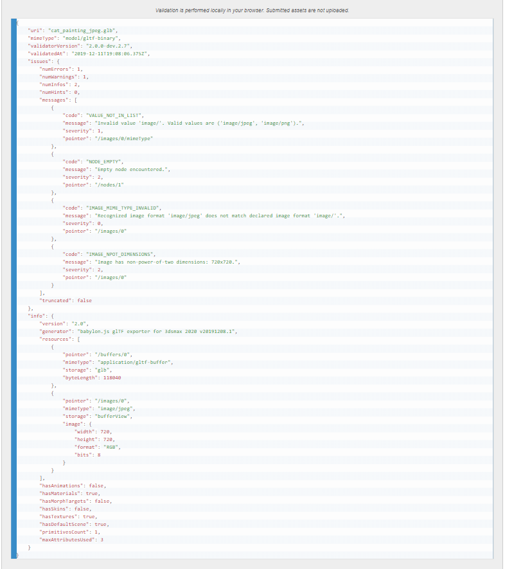505x569 pixels.
Task: Click the "primitivesCount": 1 line
Action: point(69,532)
